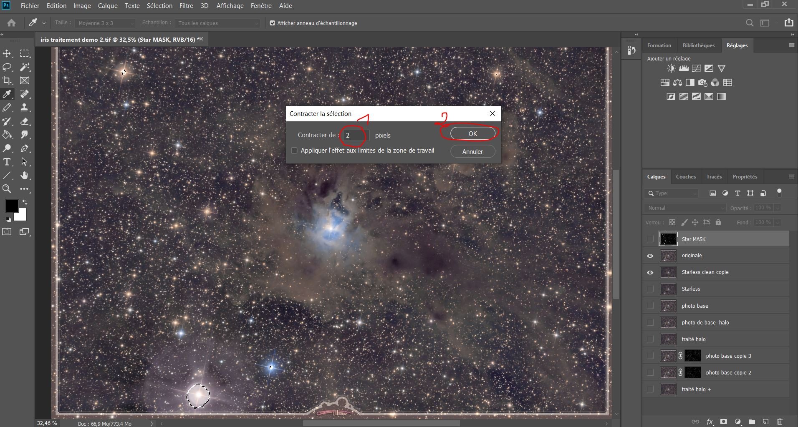Select the Crop tool
Image resolution: width=798 pixels, height=427 pixels.
click(7, 80)
